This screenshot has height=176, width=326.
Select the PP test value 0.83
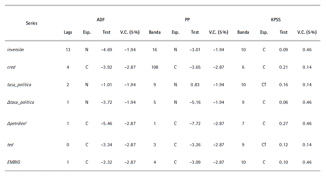coord(195,84)
